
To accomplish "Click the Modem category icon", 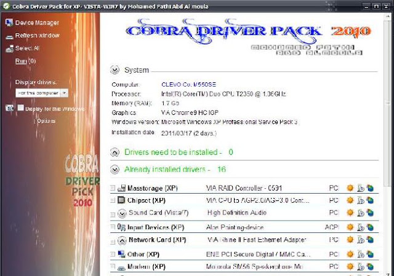I will point(121,268).
